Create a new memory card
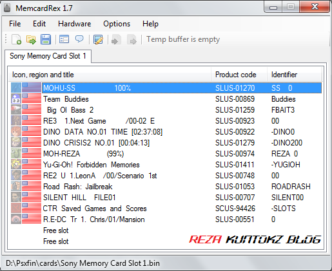332x271 pixels. (x=17, y=39)
